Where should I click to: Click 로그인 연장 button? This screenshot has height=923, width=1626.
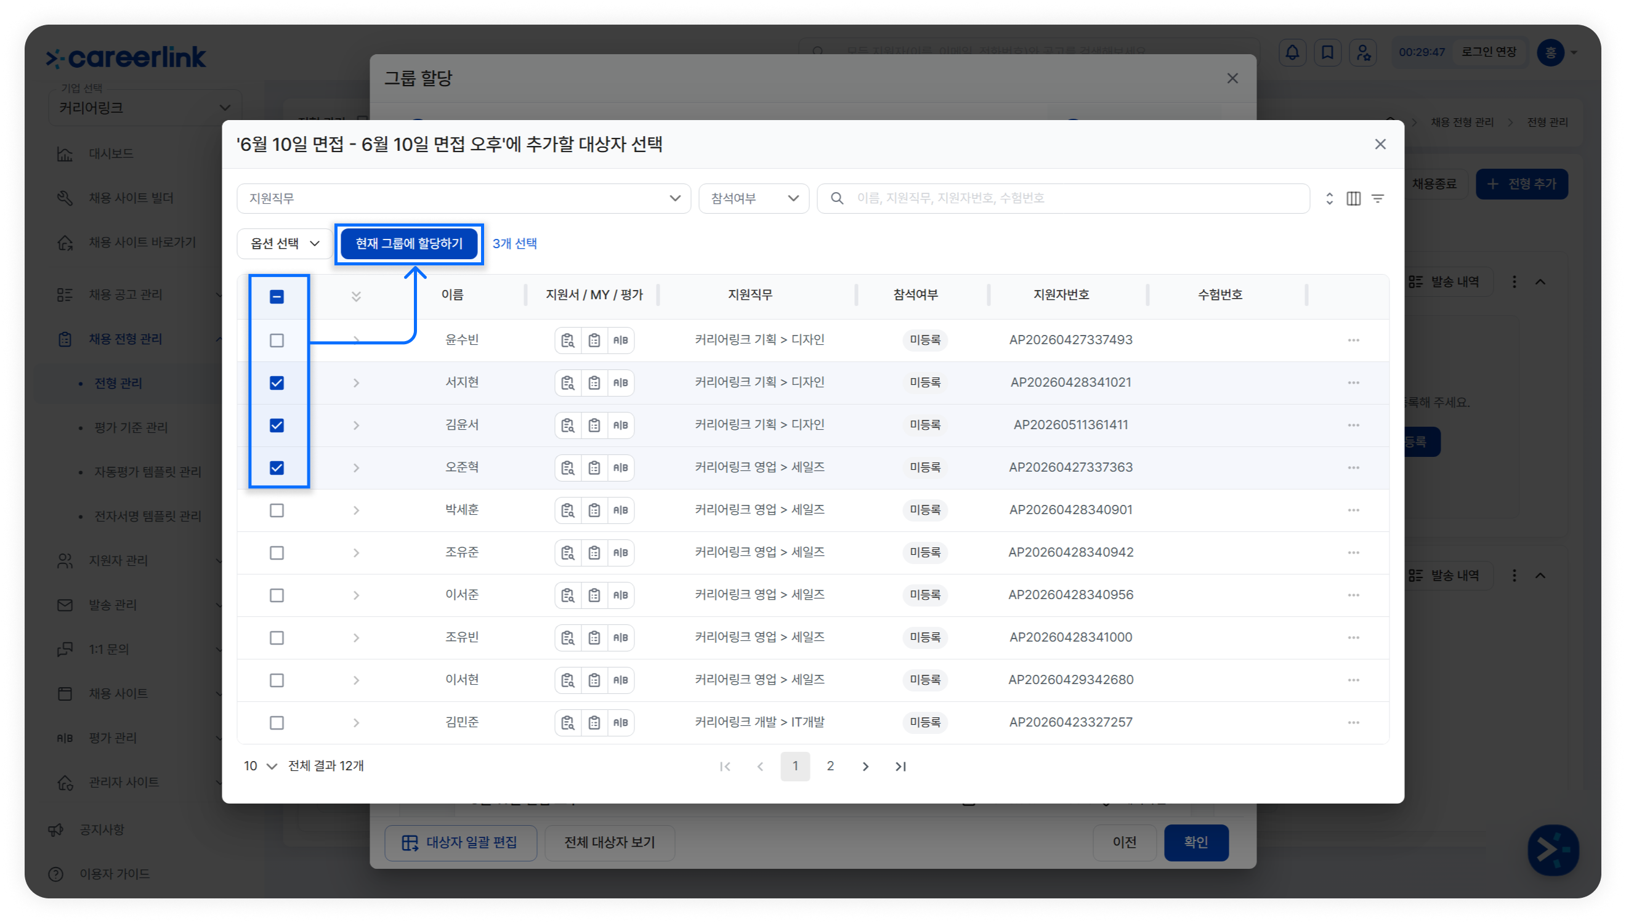click(x=1489, y=52)
